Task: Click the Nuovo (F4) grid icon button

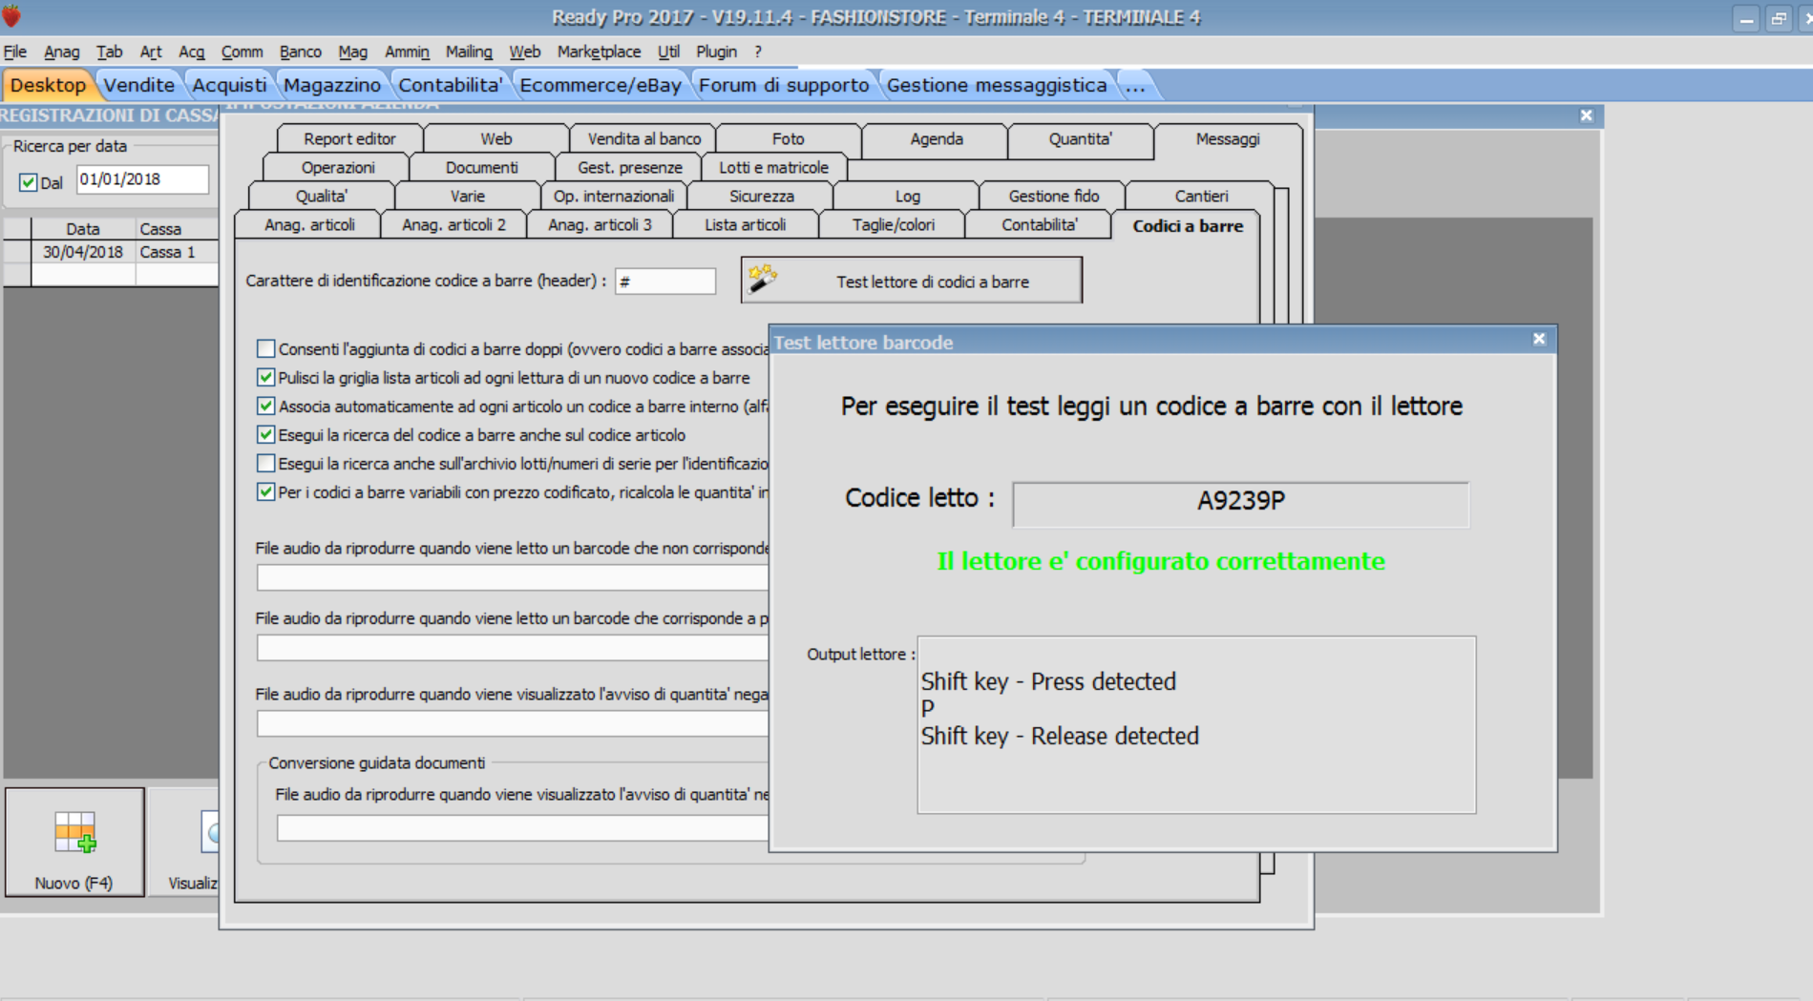Action: (74, 842)
